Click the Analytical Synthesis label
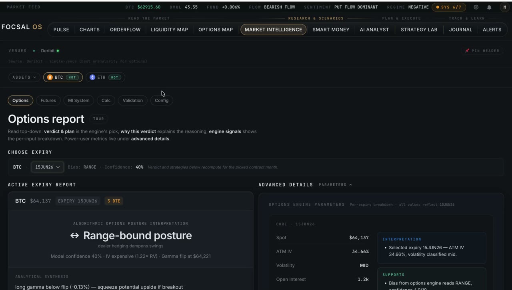This screenshot has height=290, width=512. pyautogui.click(x=42, y=276)
